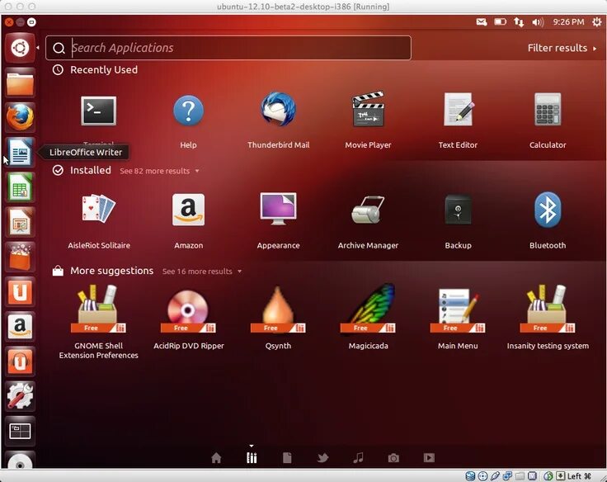Select GNOME Shell Extension Preferences suggestion
The width and height of the screenshot is (607, 482).
coord(98,309)
